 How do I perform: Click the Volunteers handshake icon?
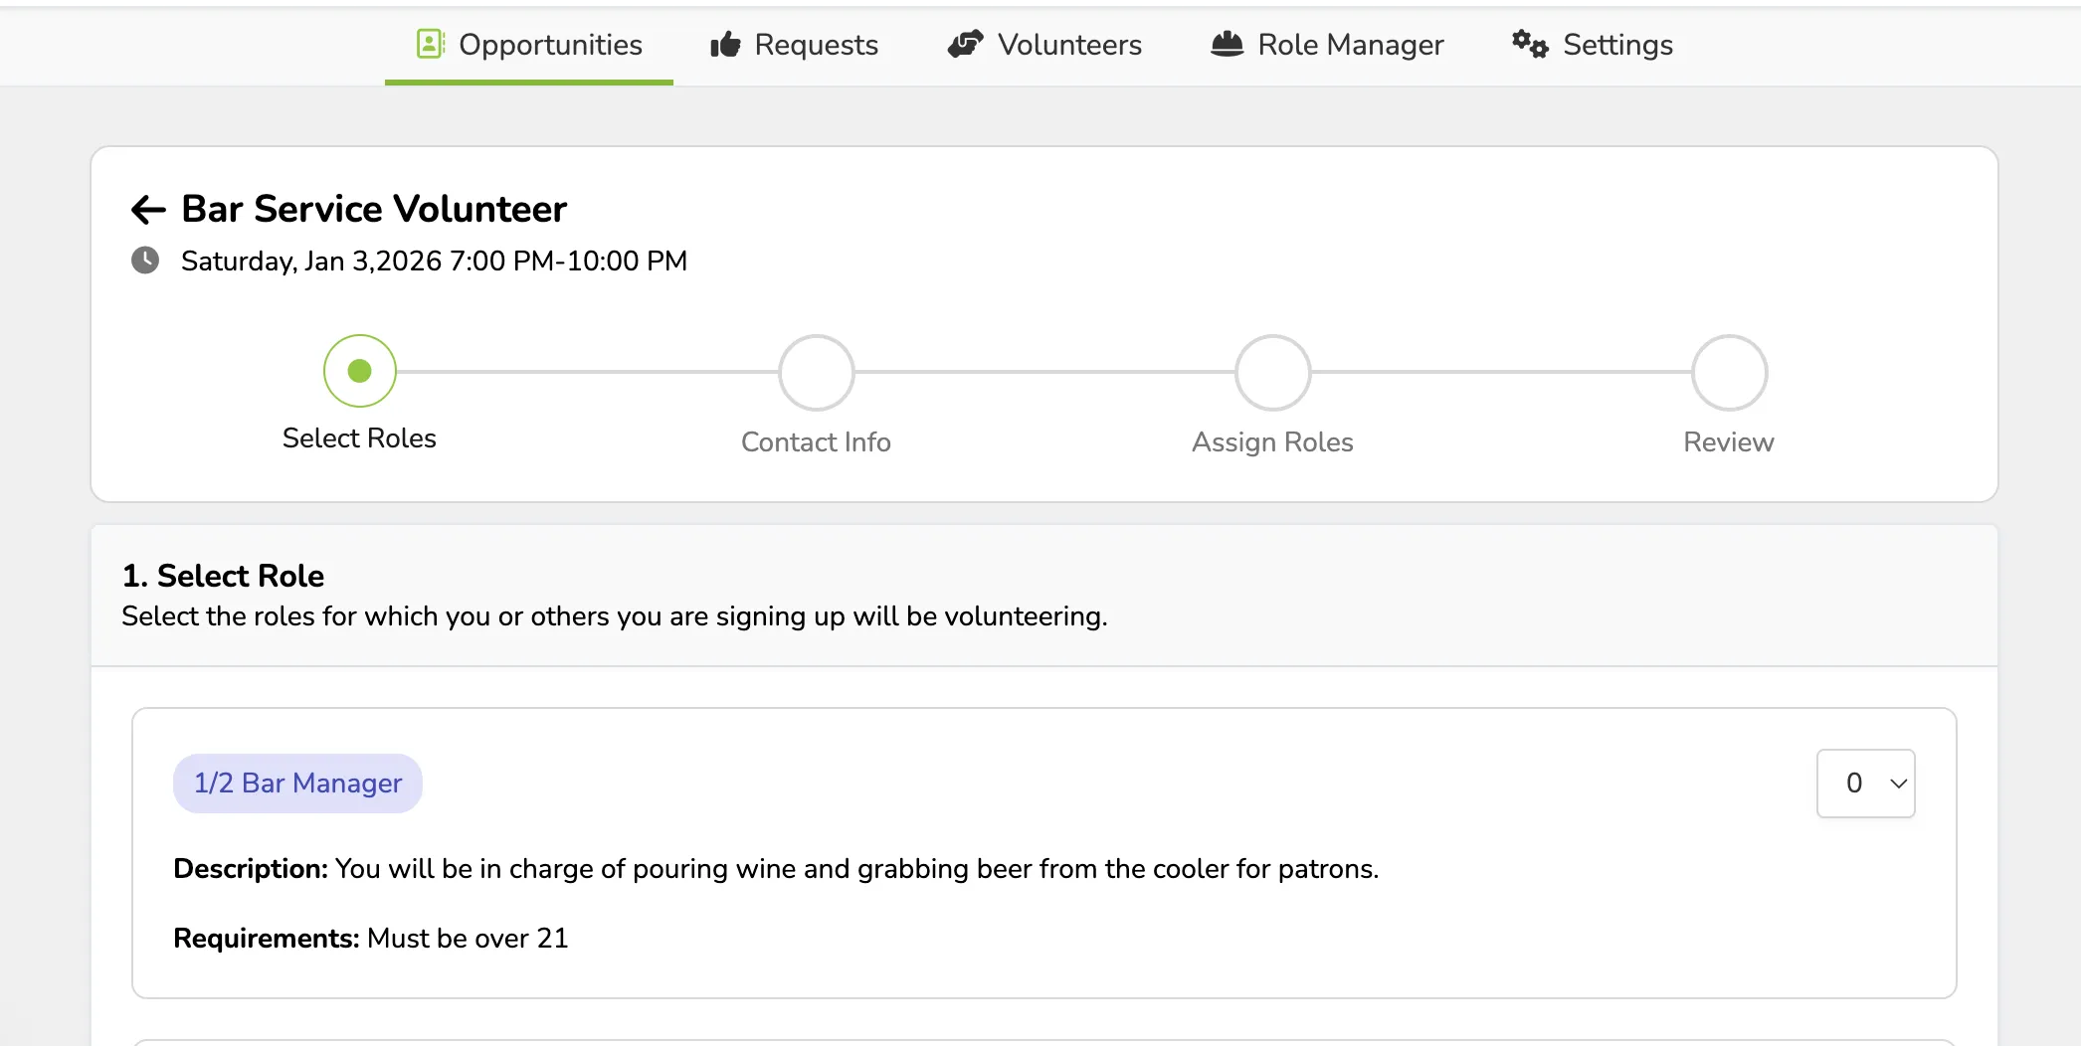[x=965, y=44]
